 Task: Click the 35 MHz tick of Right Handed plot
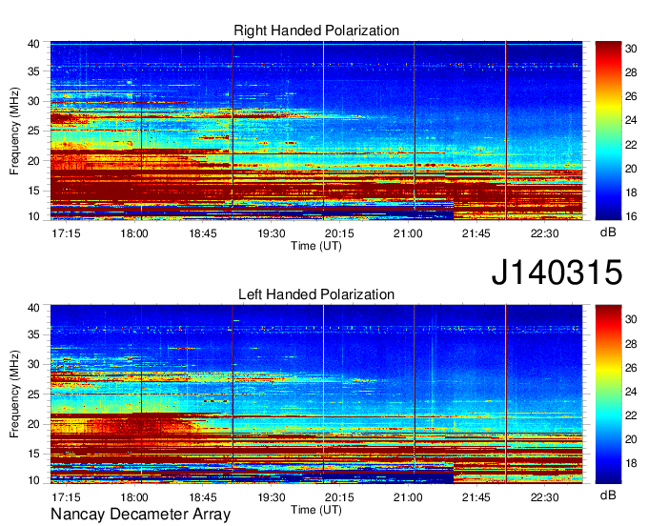click(x=34, y=71)
